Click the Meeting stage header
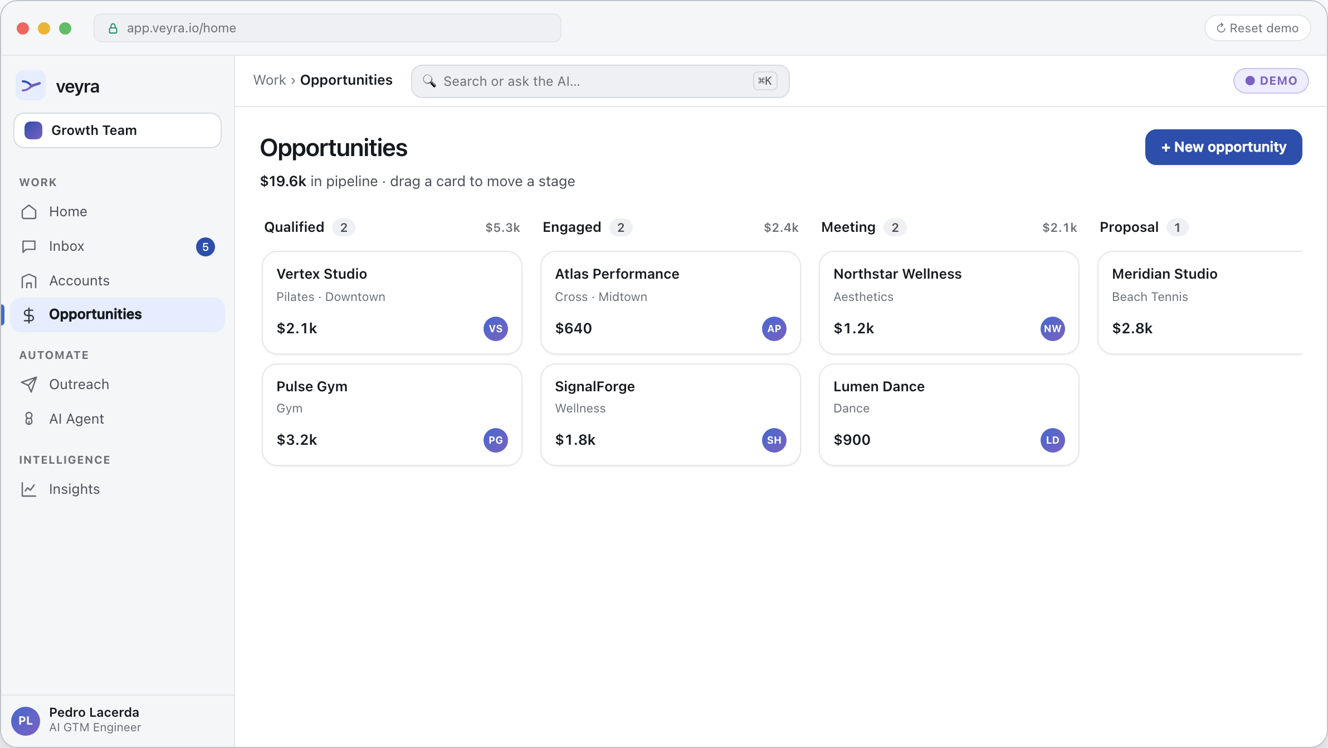1328x748 pixels. click(x=848, y=227)
